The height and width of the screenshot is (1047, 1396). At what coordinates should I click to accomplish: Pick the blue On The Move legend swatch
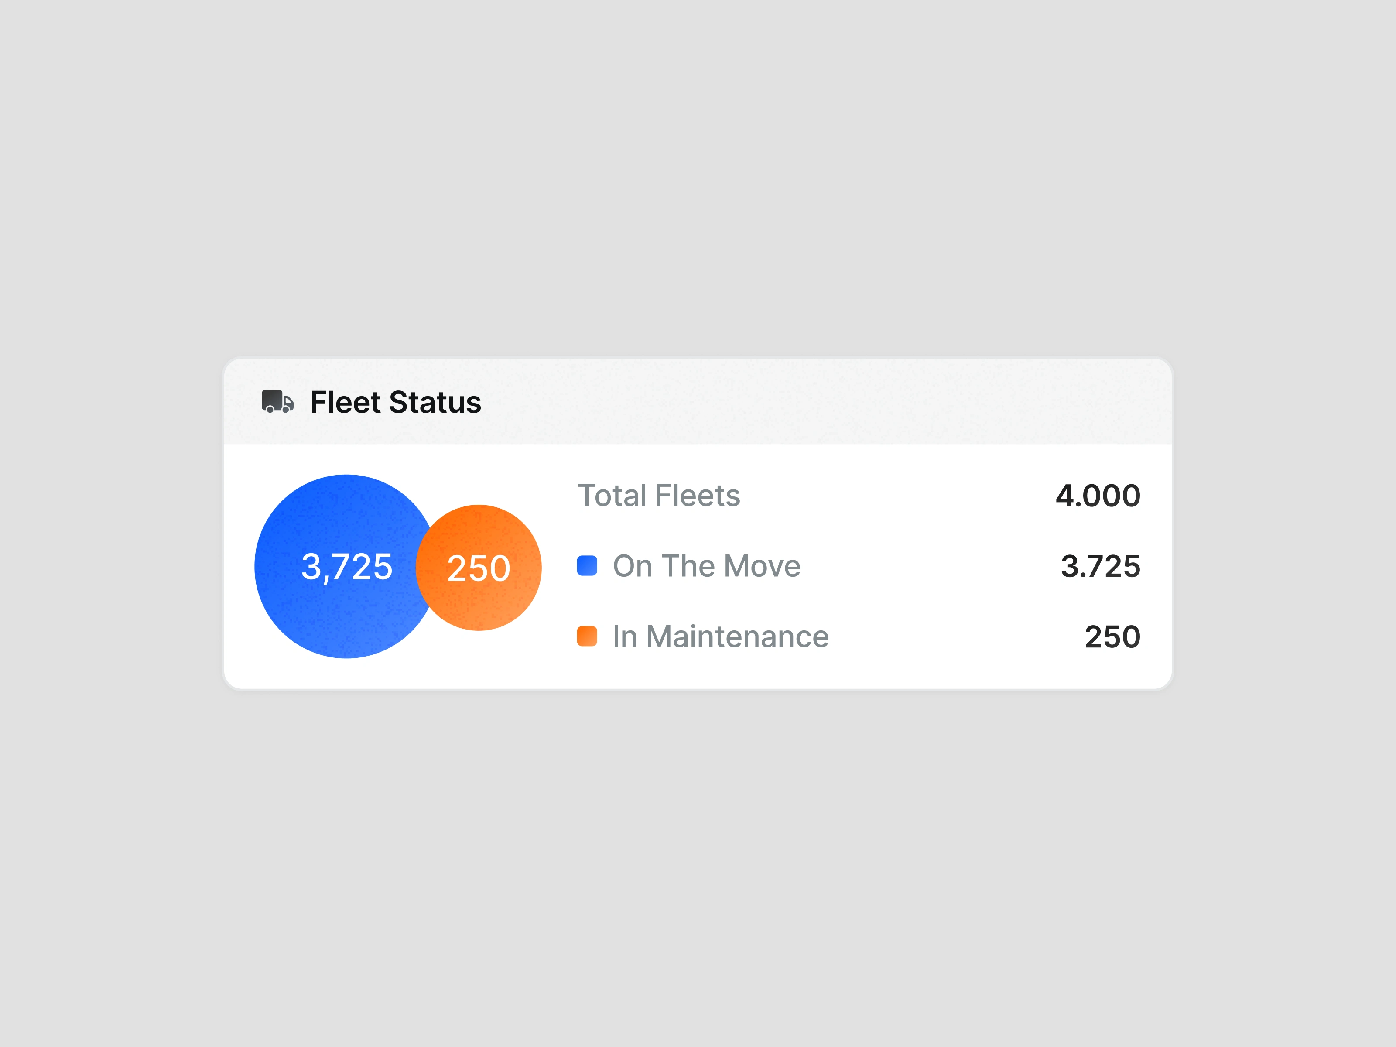pos(587,565)
